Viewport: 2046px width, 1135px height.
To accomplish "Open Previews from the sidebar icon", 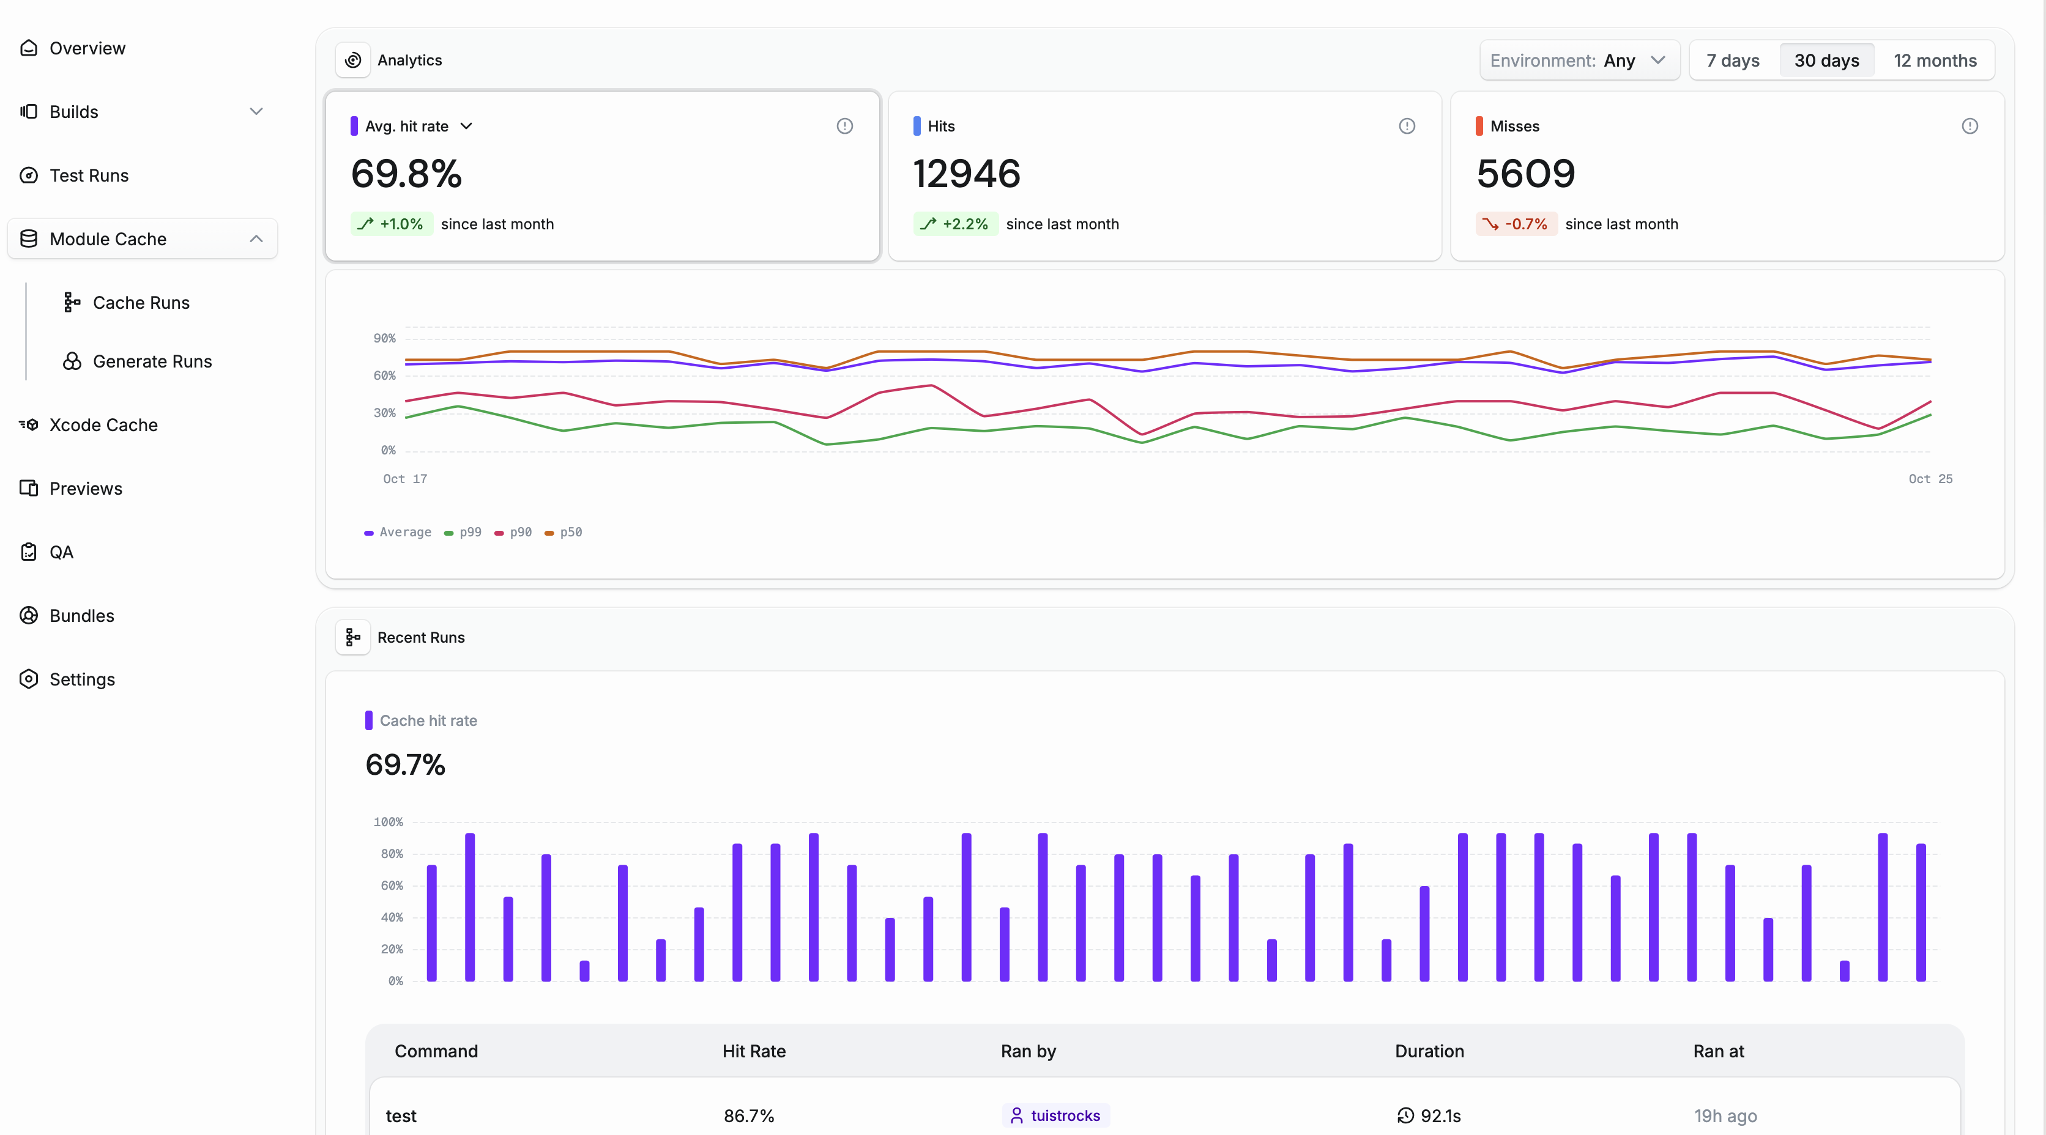I will coord(29,488).
